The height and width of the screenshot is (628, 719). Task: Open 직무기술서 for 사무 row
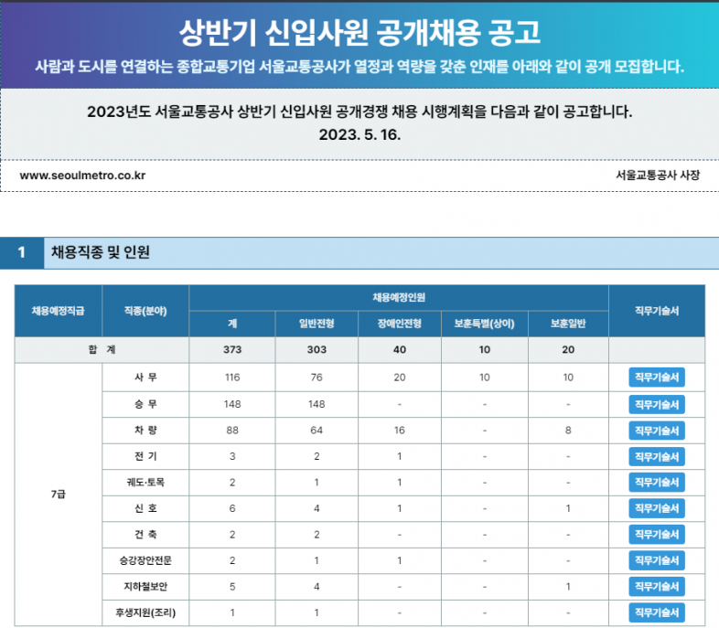click(x=657, y=378)
